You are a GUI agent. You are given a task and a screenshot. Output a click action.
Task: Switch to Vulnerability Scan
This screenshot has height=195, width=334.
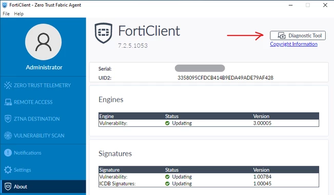coord(43,135)
